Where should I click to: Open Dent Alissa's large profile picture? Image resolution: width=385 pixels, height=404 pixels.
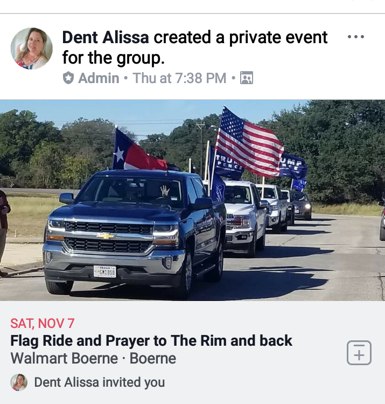tap(32, 49)
